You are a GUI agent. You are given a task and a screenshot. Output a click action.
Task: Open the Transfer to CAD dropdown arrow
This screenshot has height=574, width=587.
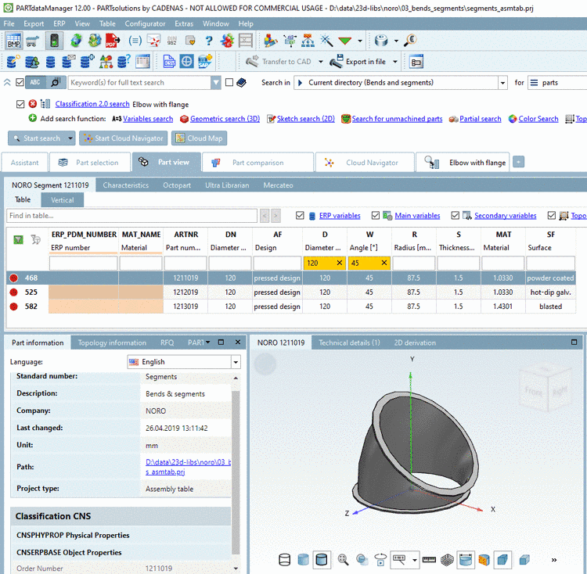pos(320,62)
